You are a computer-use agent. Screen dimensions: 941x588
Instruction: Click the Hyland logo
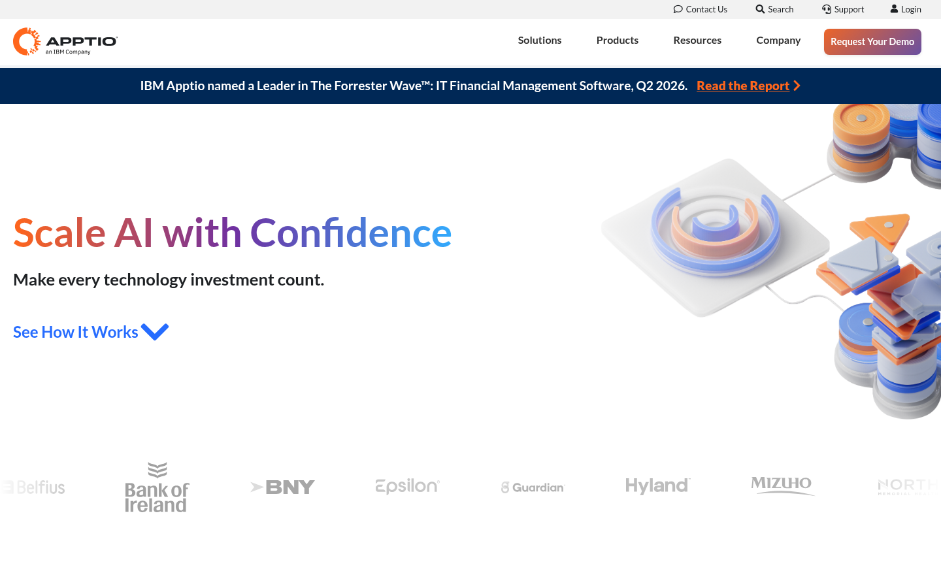[658, 486]
